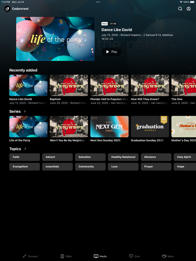
Task: Open Plunder Hell to Populate Heaven thumbnail
Action: click(109, 85)
